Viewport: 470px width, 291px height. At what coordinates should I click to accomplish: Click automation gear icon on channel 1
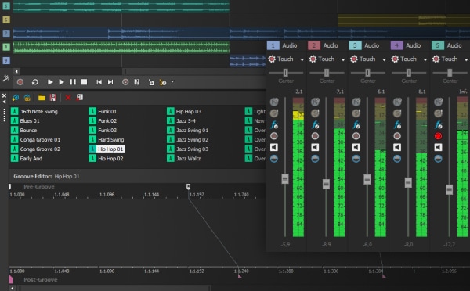[x=272, y=59]
